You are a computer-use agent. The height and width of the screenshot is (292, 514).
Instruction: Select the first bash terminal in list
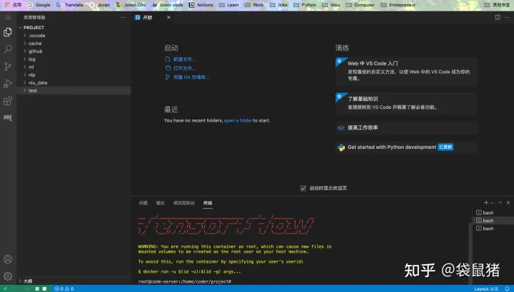click(x=488, y=213)
